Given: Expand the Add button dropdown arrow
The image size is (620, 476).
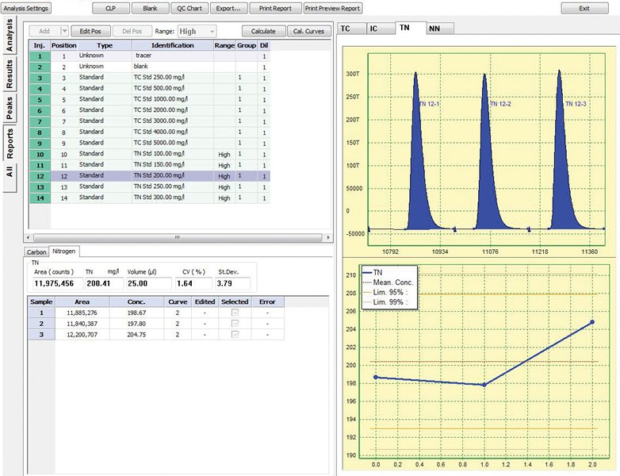Looking at the screenshot, I should coord(63,32).
